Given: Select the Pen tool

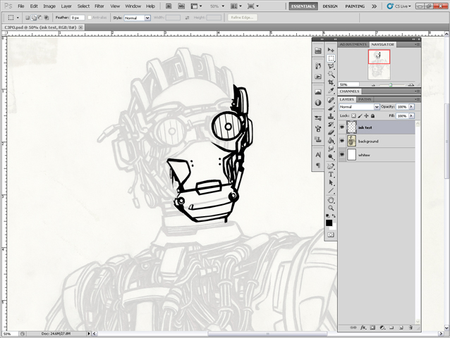Looking at the screenshot, I should [331, 166].
